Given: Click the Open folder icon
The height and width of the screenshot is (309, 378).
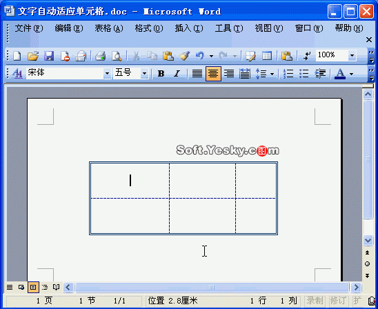Looking at the screenshot, I should coord(33,56).
